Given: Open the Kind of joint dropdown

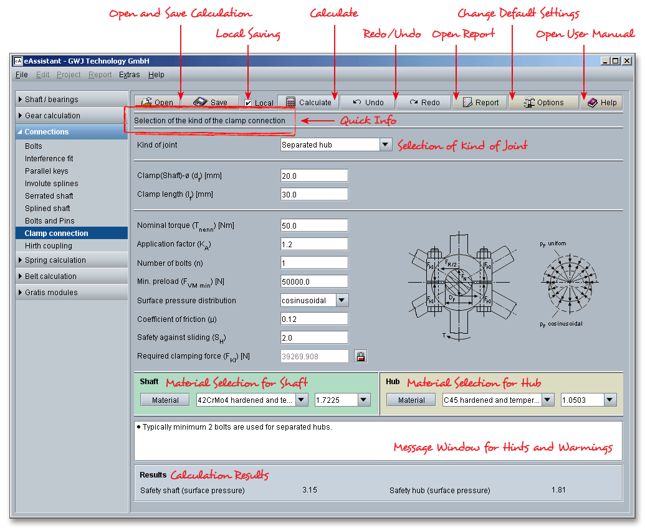Looking at the screenshot, I should 386,144.
